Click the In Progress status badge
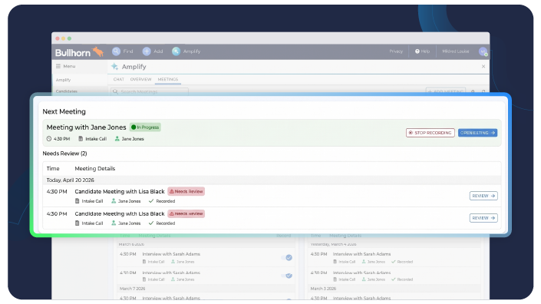 pyautogui.click(x=145, y=127)
